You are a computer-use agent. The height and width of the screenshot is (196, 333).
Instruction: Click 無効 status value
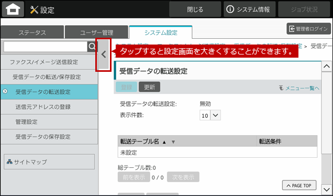click(x=205, y=104)
